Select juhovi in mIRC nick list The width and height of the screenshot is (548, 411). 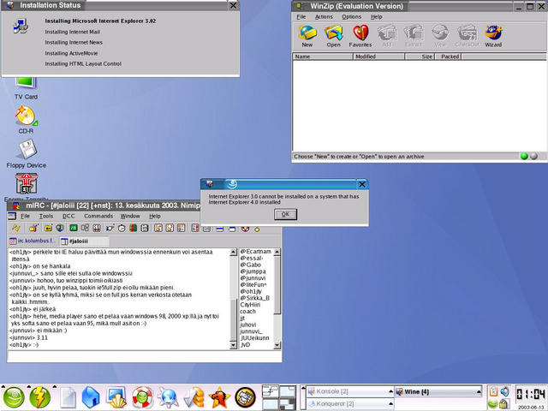tap(247, 325)
